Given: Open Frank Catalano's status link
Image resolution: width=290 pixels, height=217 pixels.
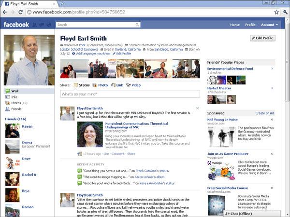Looking at the screenshot, I should click(x=152, y=171).
